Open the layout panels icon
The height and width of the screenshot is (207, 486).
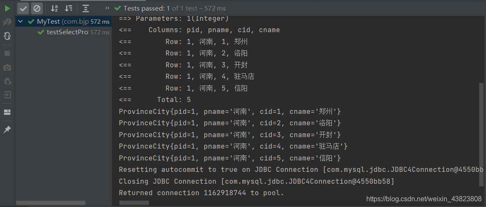[7, 112]
